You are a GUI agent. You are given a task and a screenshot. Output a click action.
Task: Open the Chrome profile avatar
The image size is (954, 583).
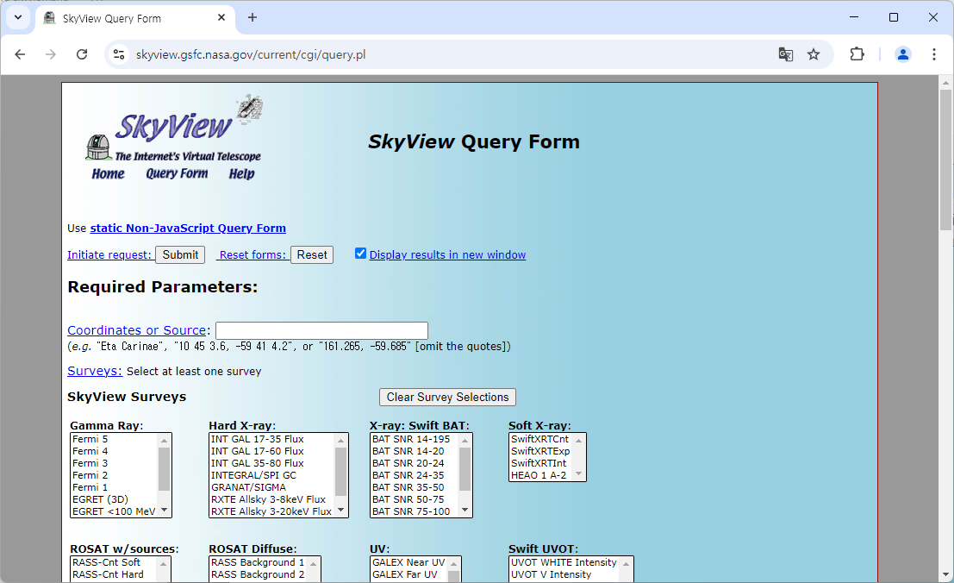[903, 55]
